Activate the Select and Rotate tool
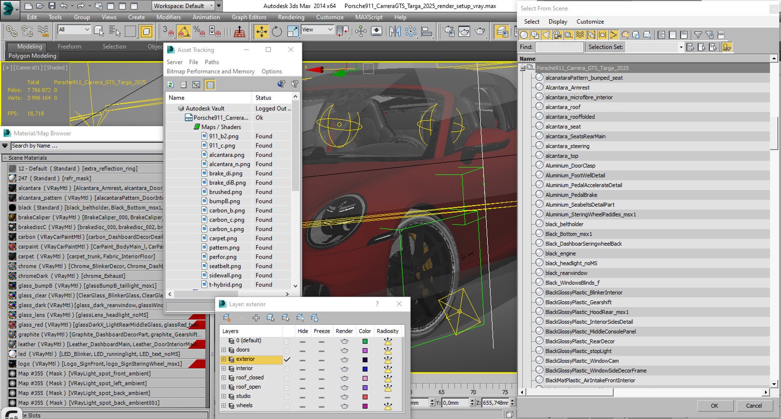This screenshot has height=419, width=781. coord(277,31)
